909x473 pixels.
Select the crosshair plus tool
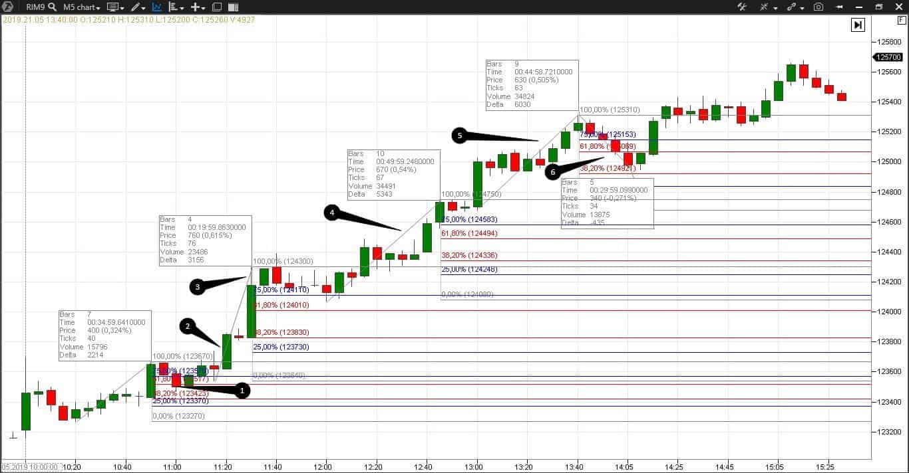click(196, 7)
